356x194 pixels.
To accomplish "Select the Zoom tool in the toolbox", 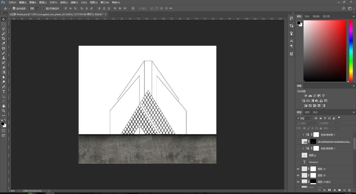I will click(x=4, y=110).
